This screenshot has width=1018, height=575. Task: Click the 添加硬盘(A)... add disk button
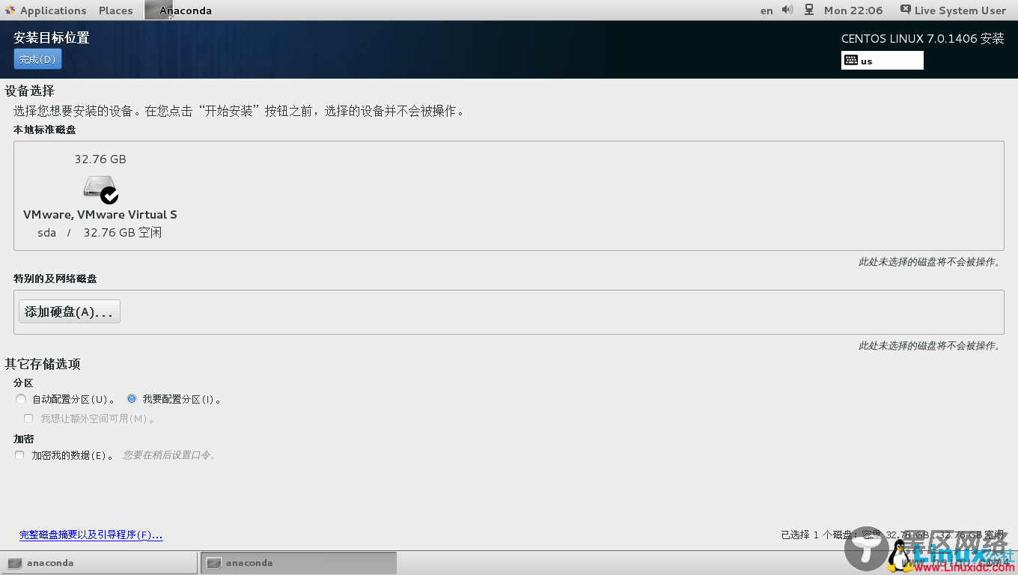tap(69, 311)
